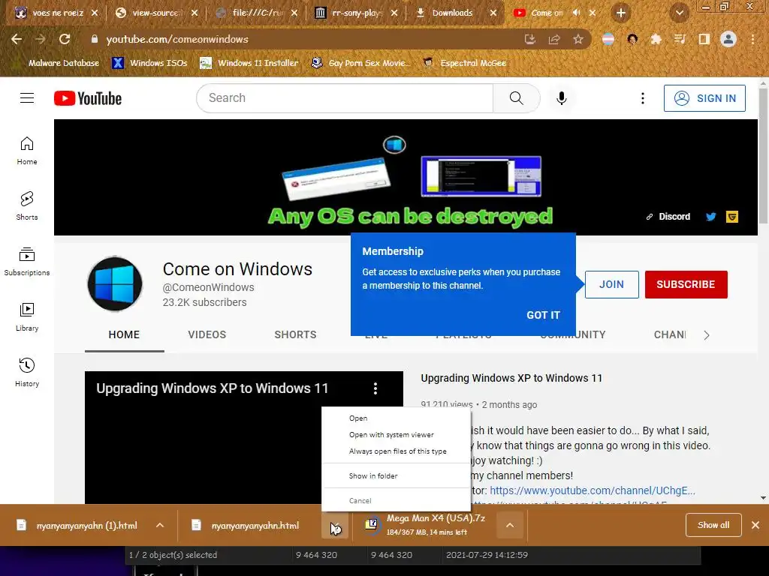Open the tab search dropdown arrow
769x576 pixels.
679,13
